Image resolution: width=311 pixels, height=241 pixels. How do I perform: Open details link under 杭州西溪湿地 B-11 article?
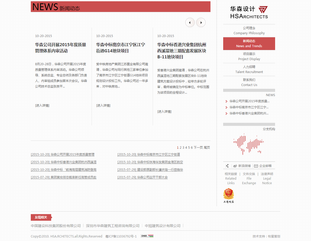coord(164,112)
